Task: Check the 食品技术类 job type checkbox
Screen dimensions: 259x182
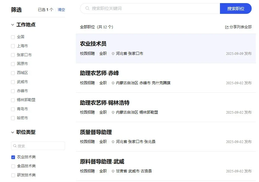Action: coord(13,166)
